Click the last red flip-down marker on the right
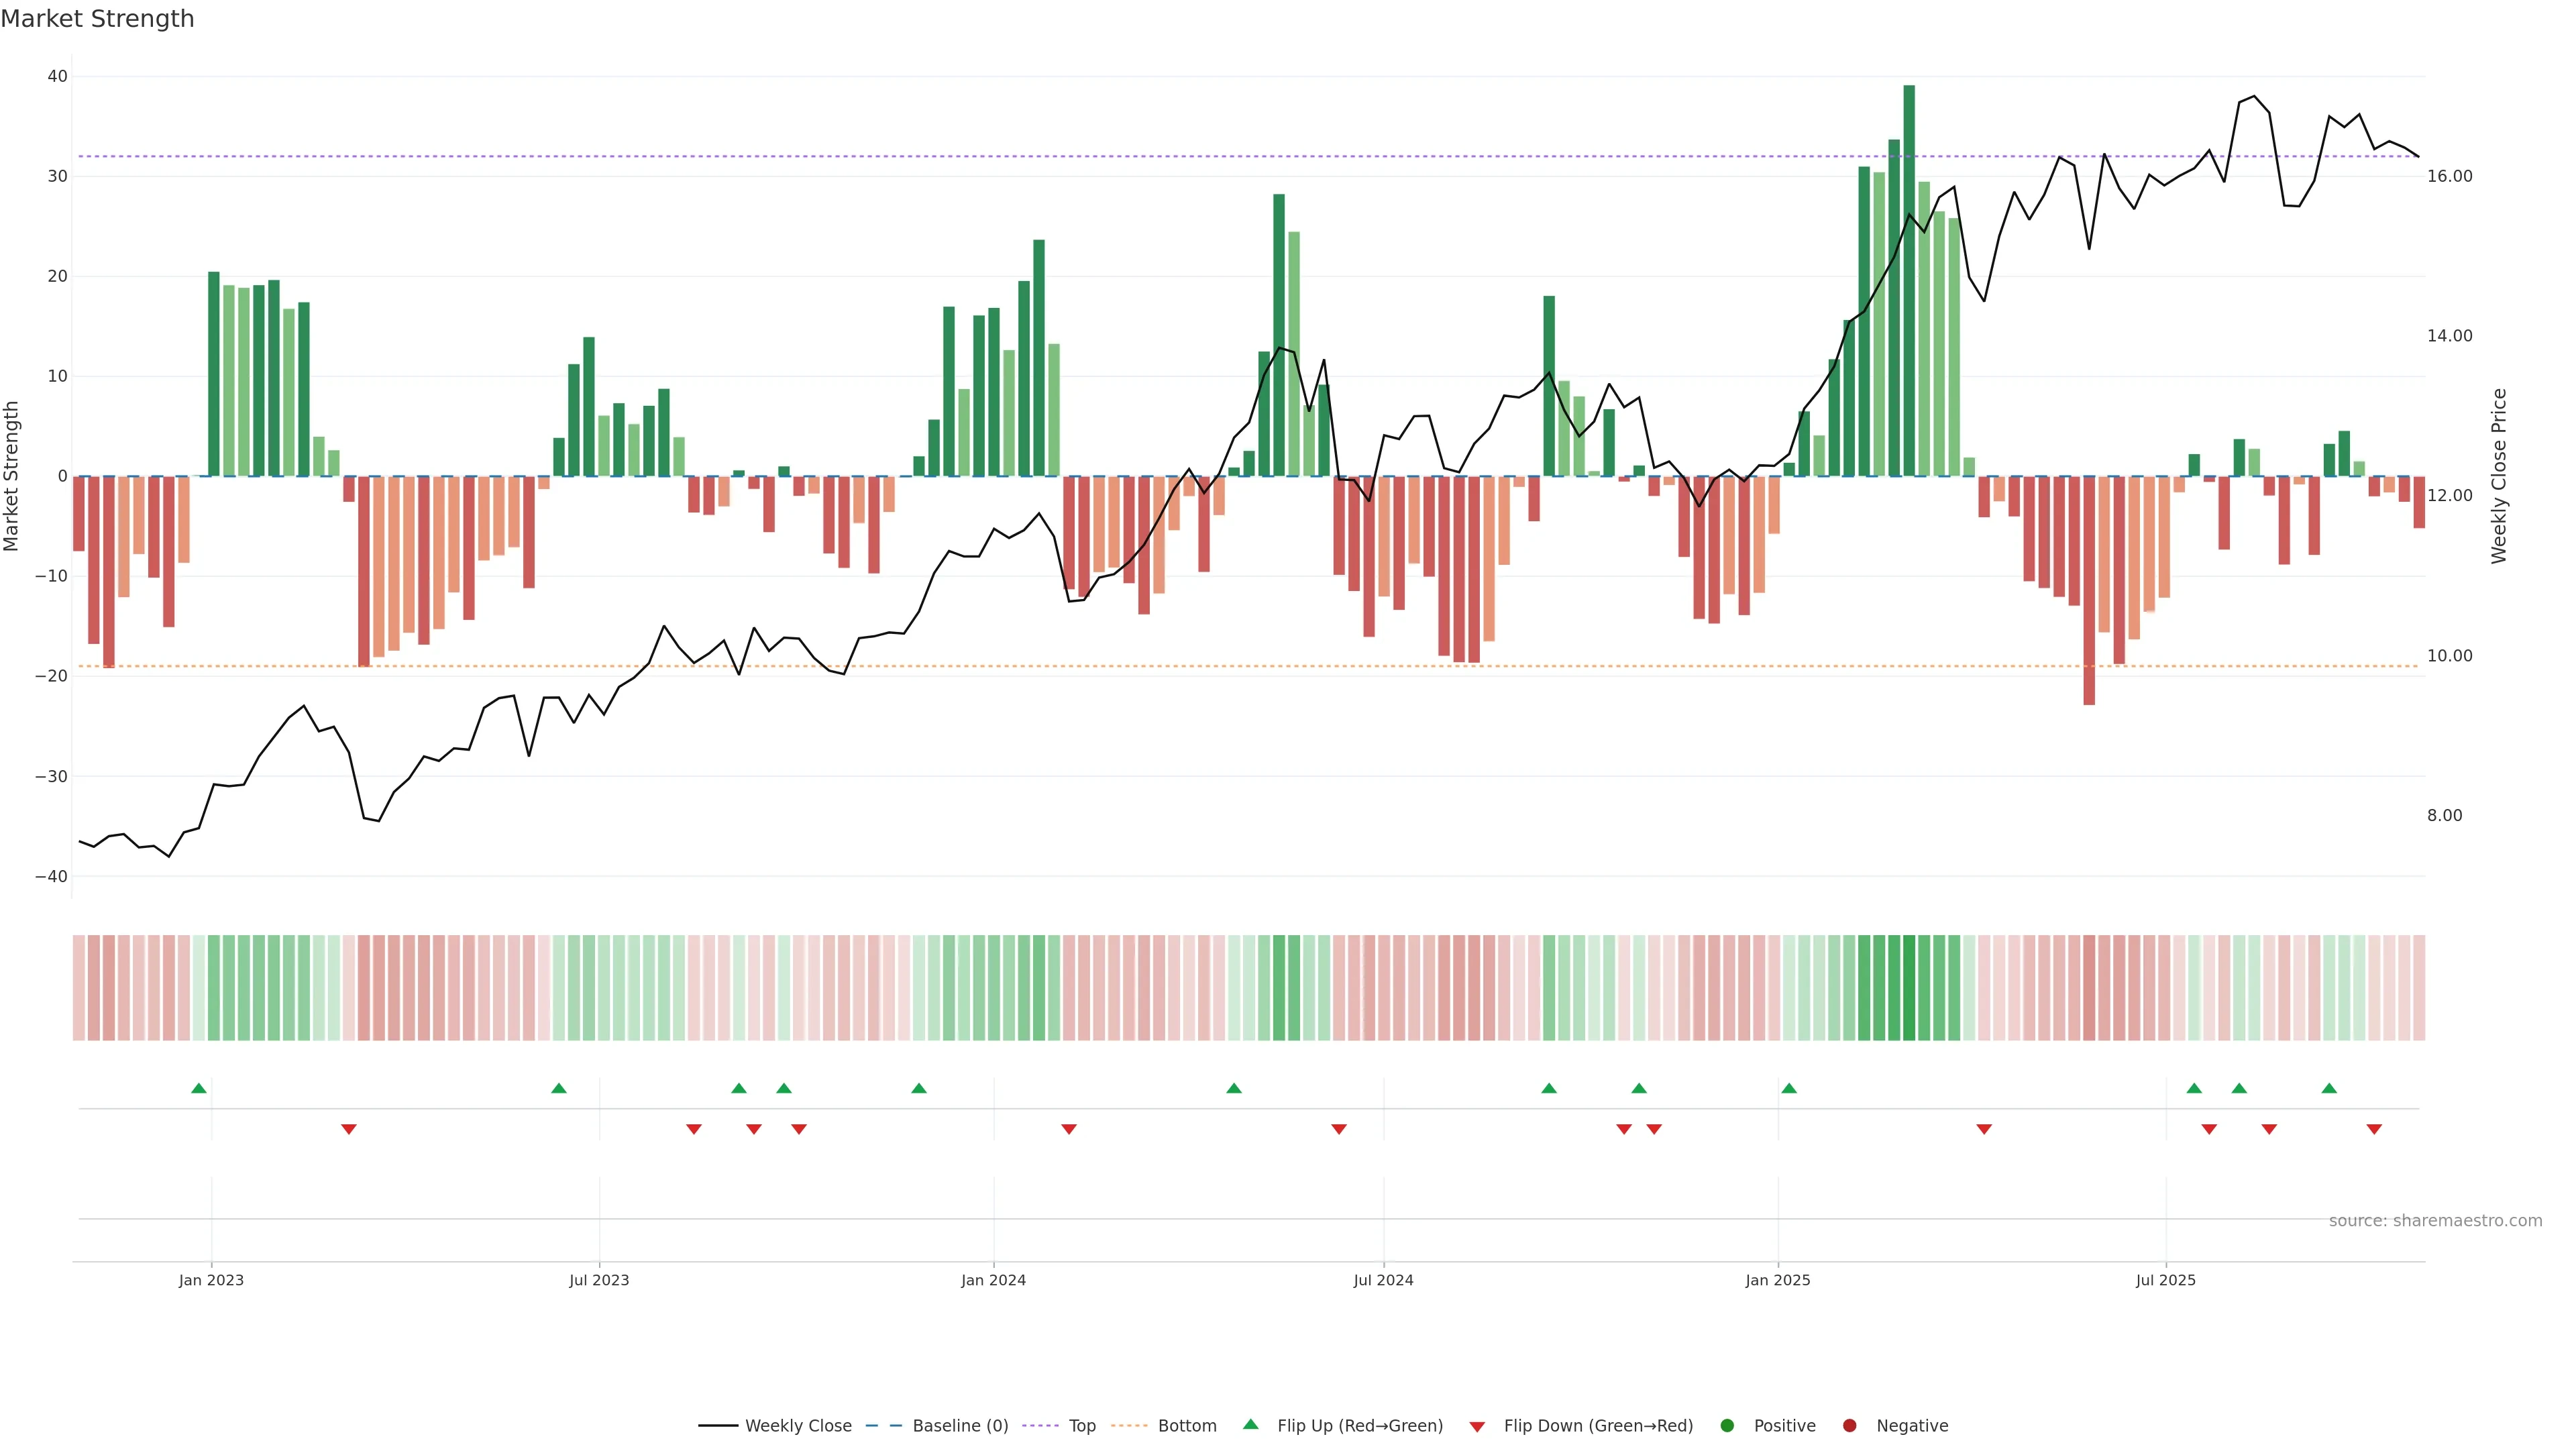Image resolution: width=2576 pixels, height=1449 pixels. (2374, 1129)
